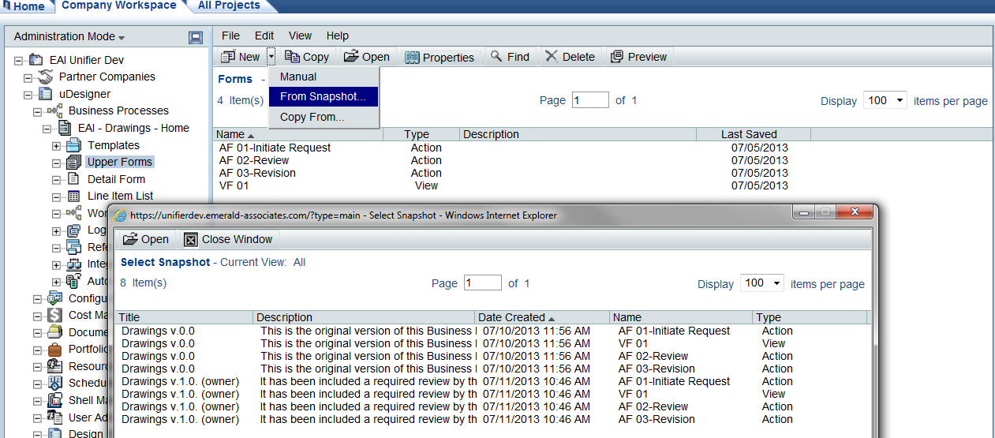Select From Snapshot... menu option

pyautogui.click(x=323, y=97)
